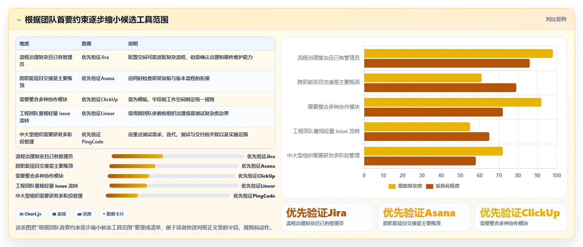This screenshot has width=583, height=247.
Task: Click progress label 优先验证Linear on the right
Action: click(x=258, y=186)
